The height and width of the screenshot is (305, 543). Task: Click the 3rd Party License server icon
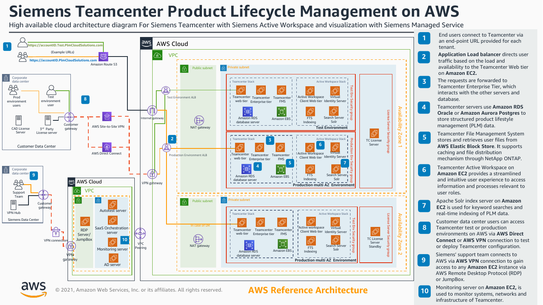(x=48, y=120)
